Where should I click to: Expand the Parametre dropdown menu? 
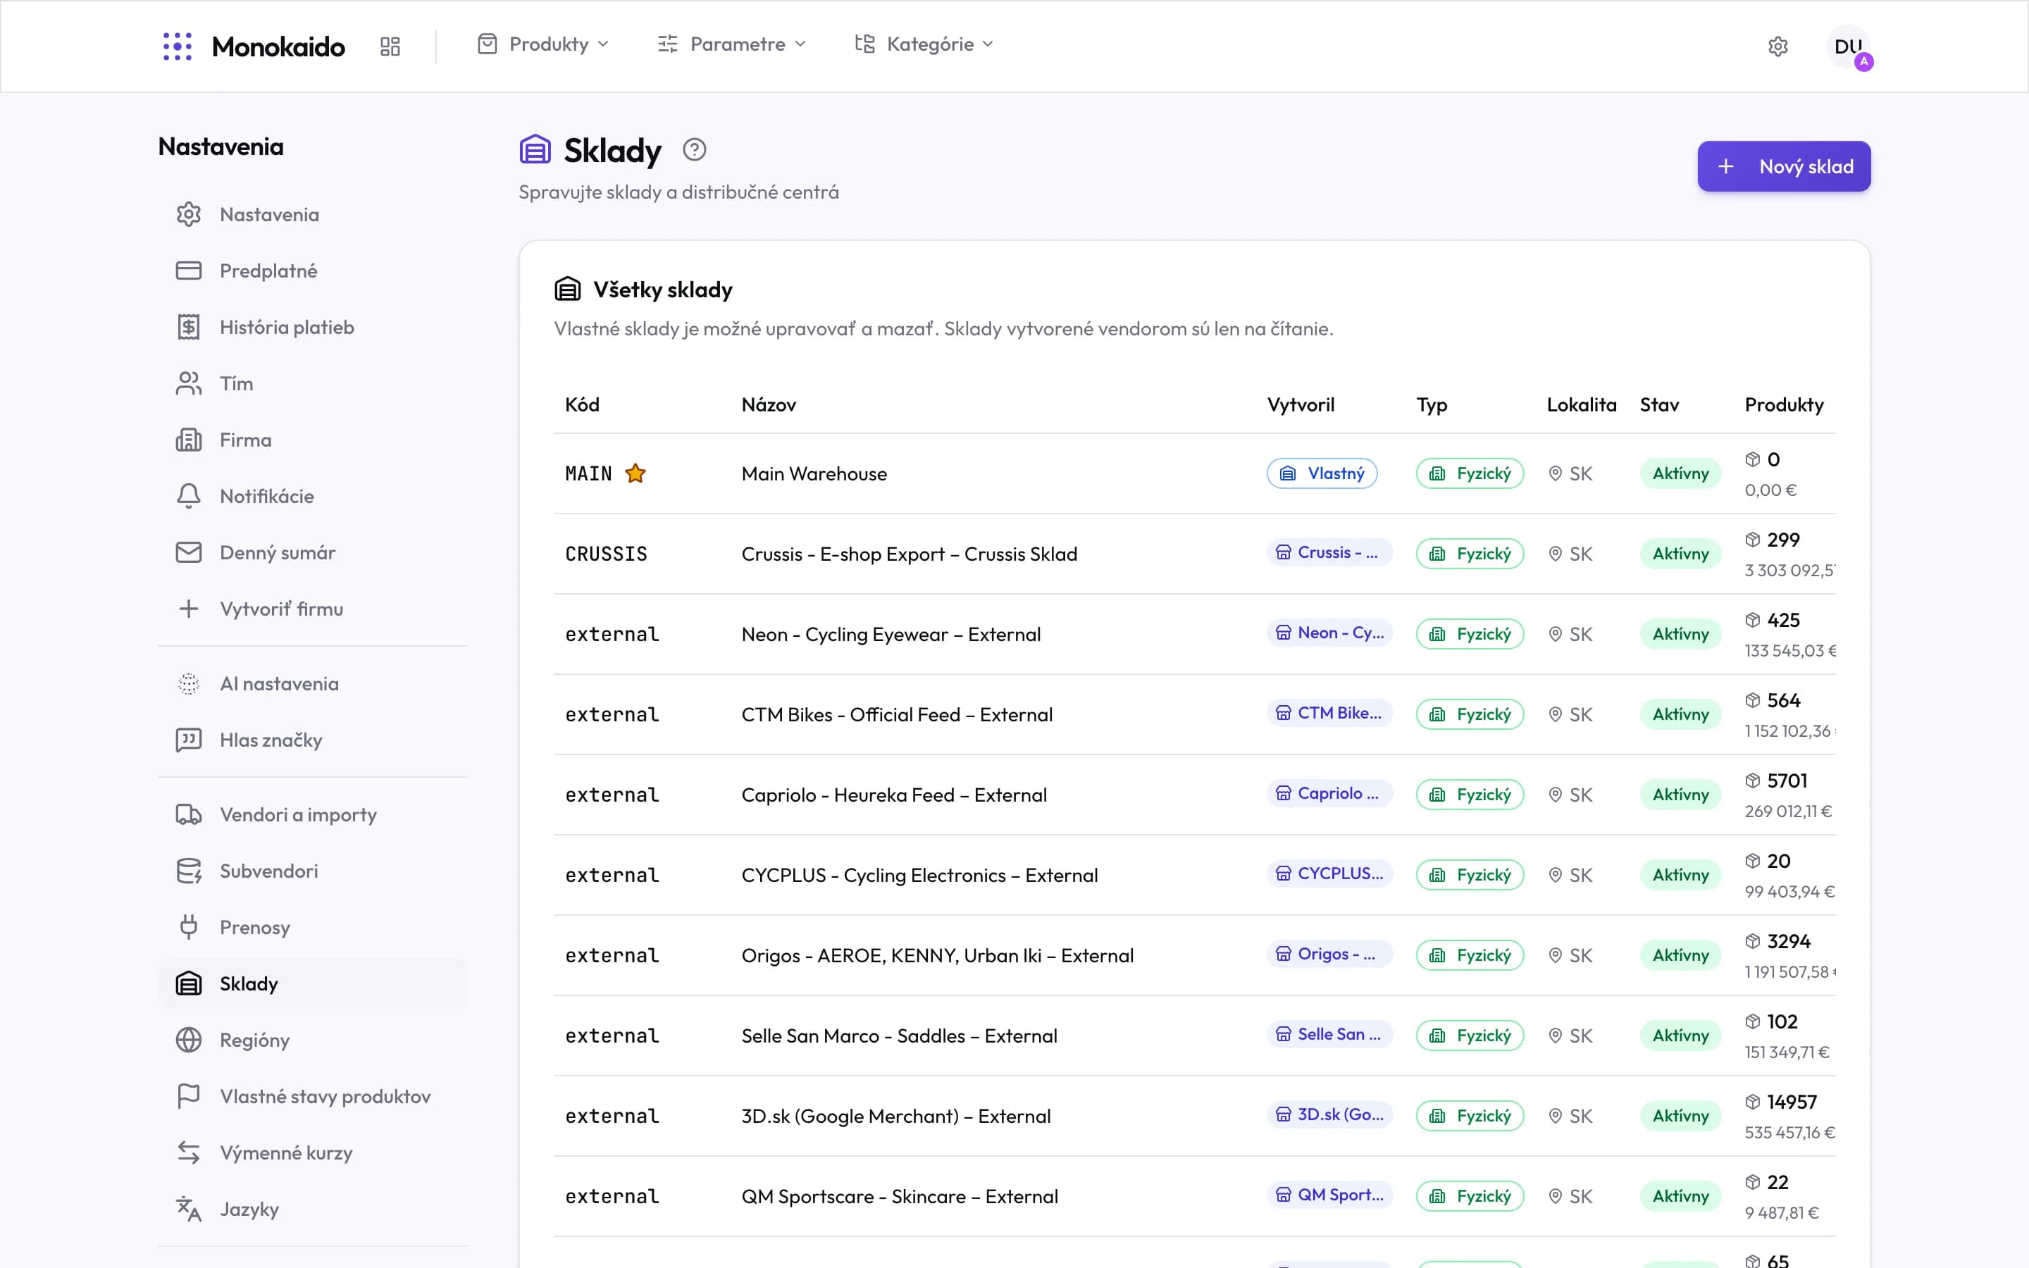coord(732,44)
